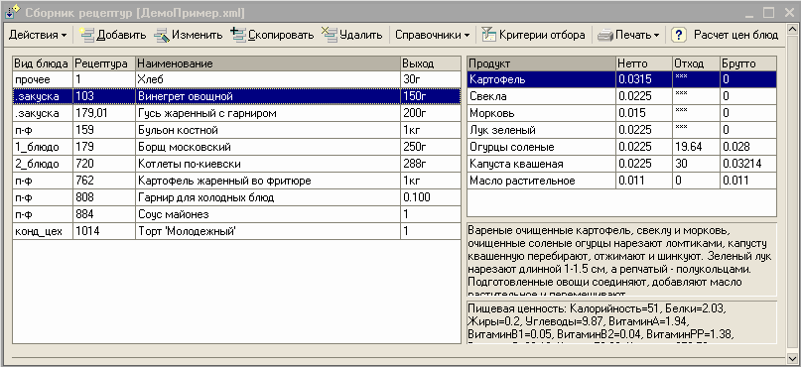Click the Брутто column header

748,63
